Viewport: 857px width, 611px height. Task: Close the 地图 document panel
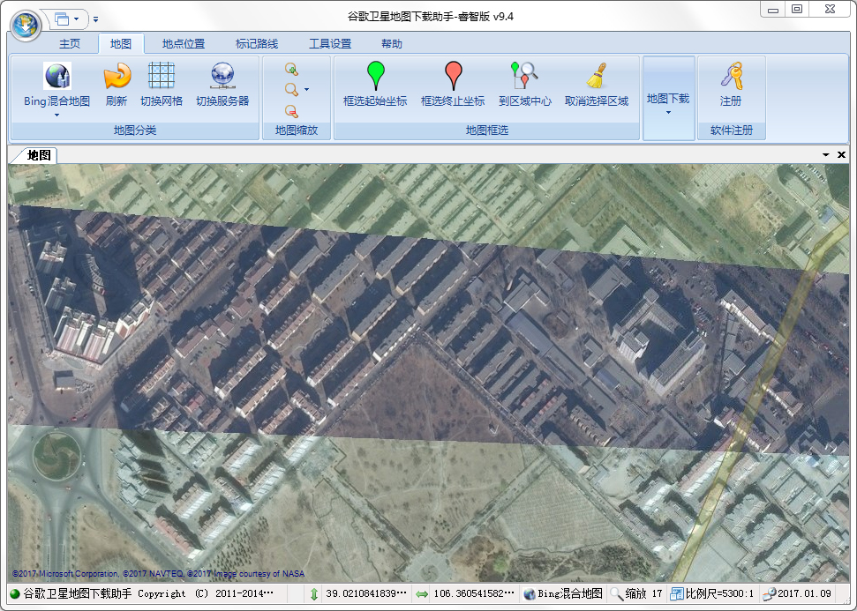841,155
